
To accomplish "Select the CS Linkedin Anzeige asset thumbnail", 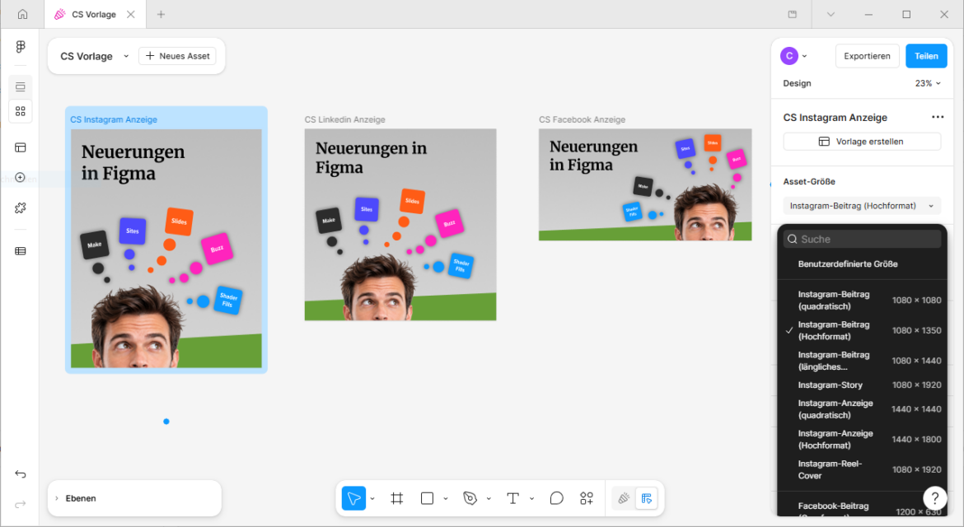I will click(400, 224).
